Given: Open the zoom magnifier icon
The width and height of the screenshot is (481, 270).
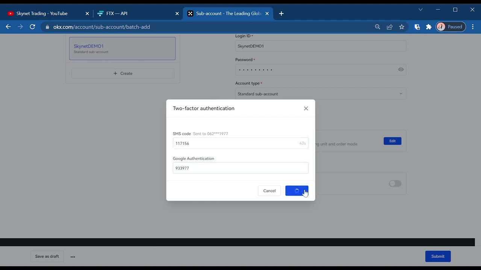Looking at the screenshot, I should pyautogui.click(x=378, y=27).
